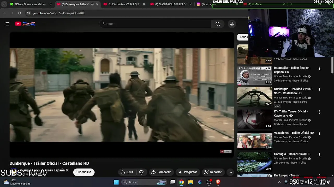Click the Preguntar button

[x=187, y=172]
